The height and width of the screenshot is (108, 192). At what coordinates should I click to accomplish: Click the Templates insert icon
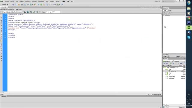point(58,4)
